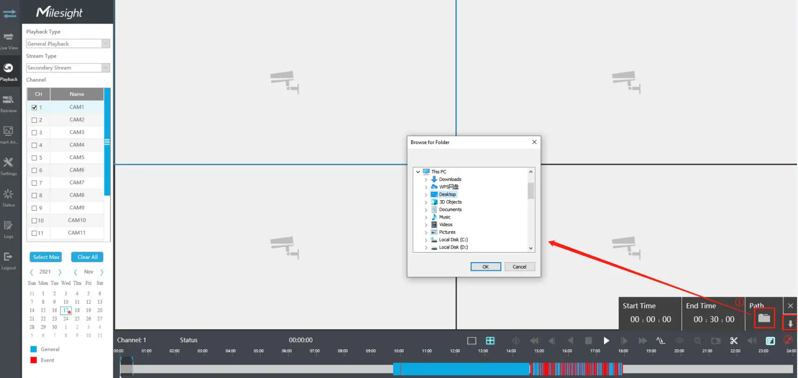Click Cancel in Browse for Folder dialog

tap(519, 267)
